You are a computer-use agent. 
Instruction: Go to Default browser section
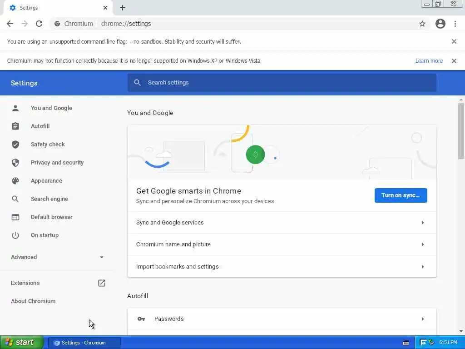(51, 217)
